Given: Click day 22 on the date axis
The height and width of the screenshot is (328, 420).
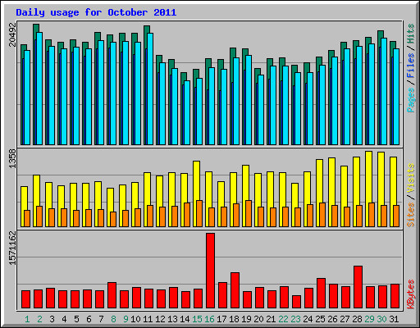Looking at the screenshot, I should [x=283, y=319].
